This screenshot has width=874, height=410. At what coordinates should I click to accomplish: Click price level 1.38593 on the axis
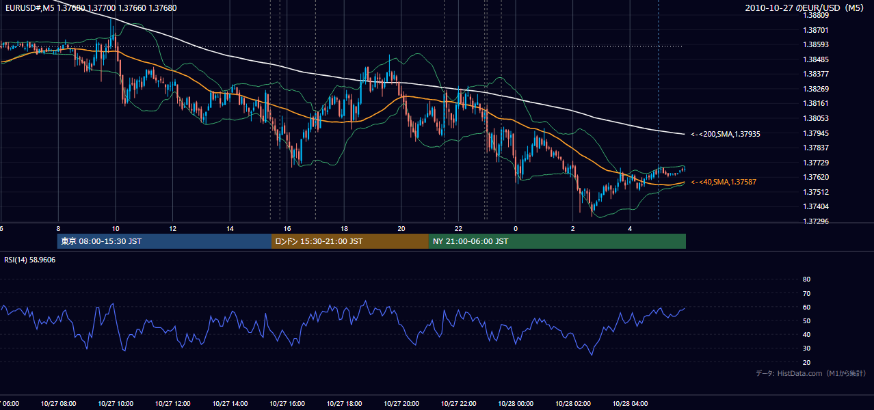click(x=815, y=45)
